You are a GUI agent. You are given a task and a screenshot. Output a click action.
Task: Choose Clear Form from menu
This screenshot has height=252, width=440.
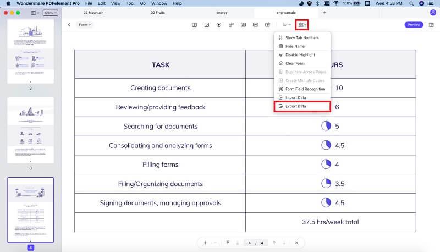302,63
